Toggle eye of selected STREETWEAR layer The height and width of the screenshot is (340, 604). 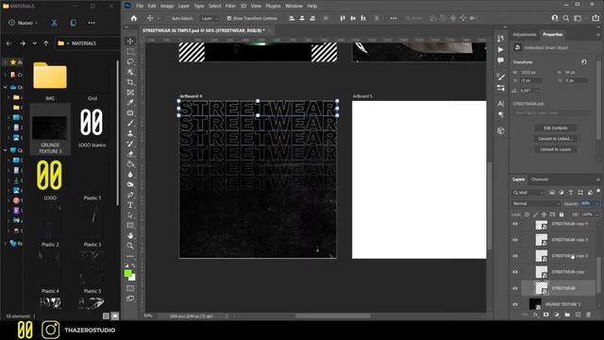tap(515, 288)
